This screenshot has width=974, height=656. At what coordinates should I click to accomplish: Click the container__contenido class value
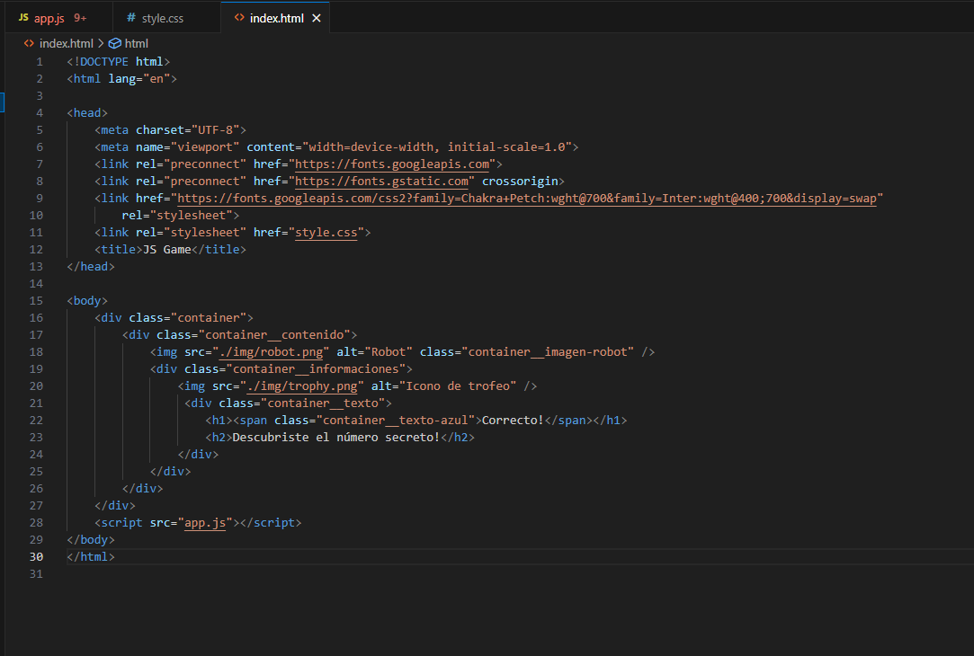274,334
